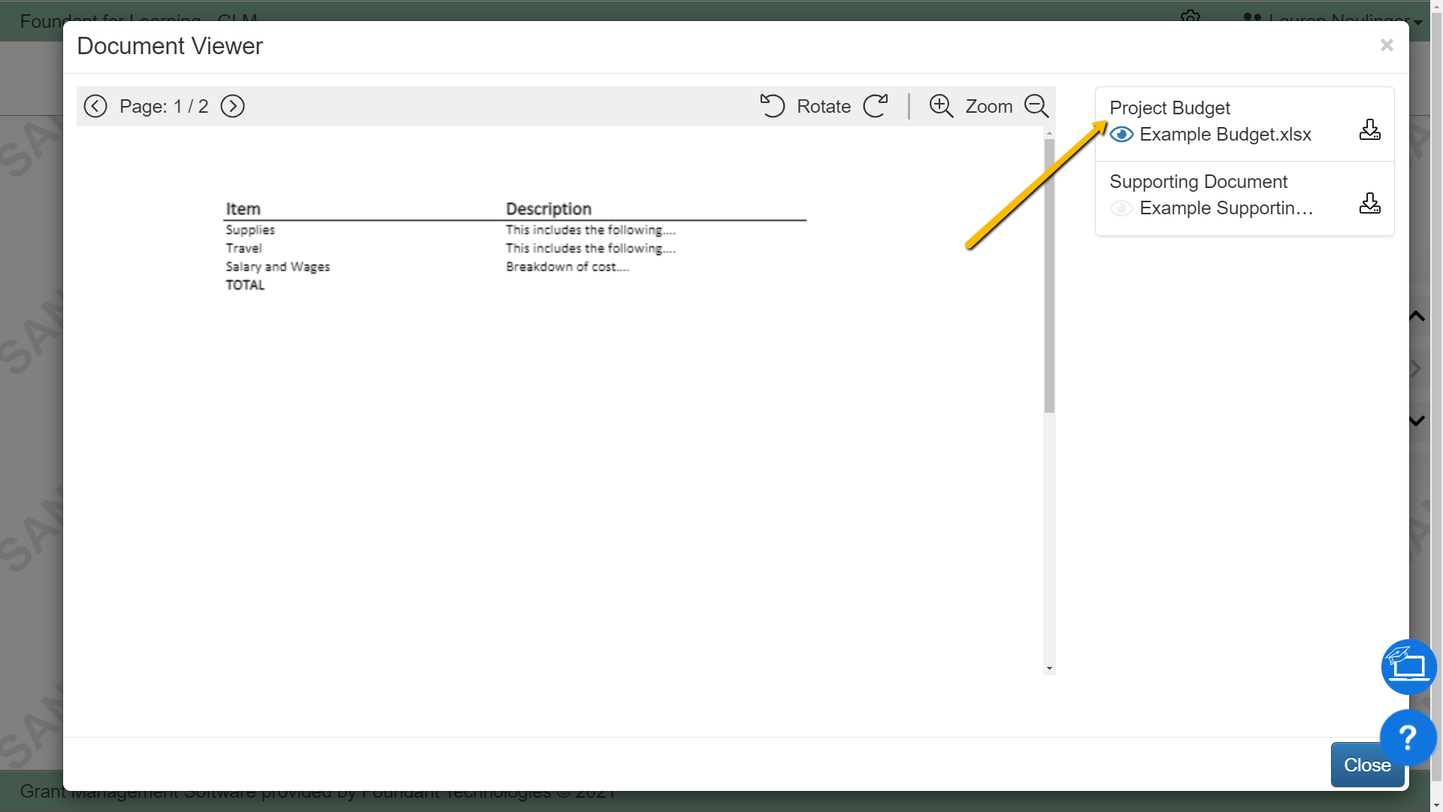Toggle preview for Example Budget.xlsx
Image resolution: width=1443 pixels, height=812 pixels.
[1121, 134]
